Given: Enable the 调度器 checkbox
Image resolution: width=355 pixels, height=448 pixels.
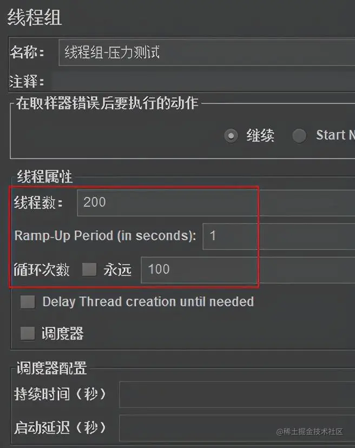Looking at the screenshot, I should (x=28, y=333).
